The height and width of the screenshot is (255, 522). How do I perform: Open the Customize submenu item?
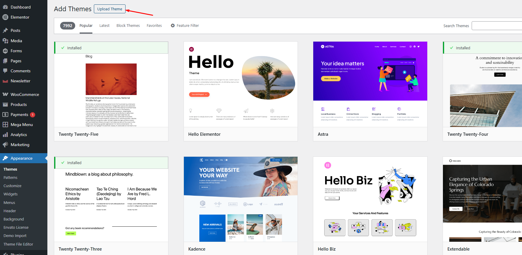(x=12, y=186)
